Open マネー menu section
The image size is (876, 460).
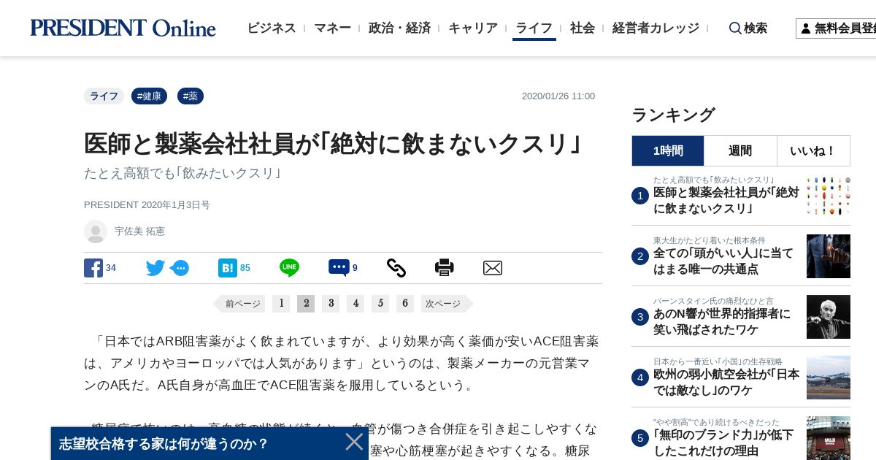[332, 28]
